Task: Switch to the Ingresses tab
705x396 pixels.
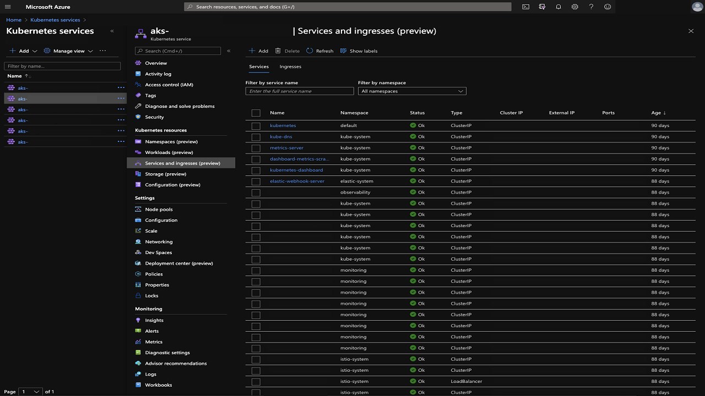Action: click(x=290, y=67)
